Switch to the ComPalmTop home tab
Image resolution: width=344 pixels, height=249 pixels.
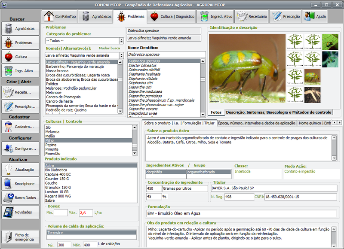click(x=59, y=16)
